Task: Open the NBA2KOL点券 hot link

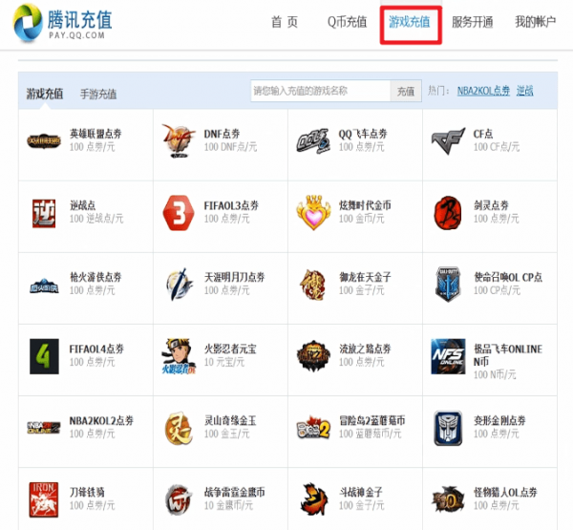Action: tap(483, 91)
